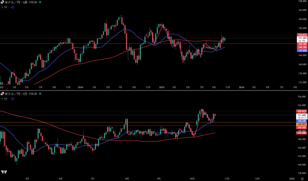Click the purple indicator icon on daily chart
Screen dimensions: 308x181
point(12,99)
